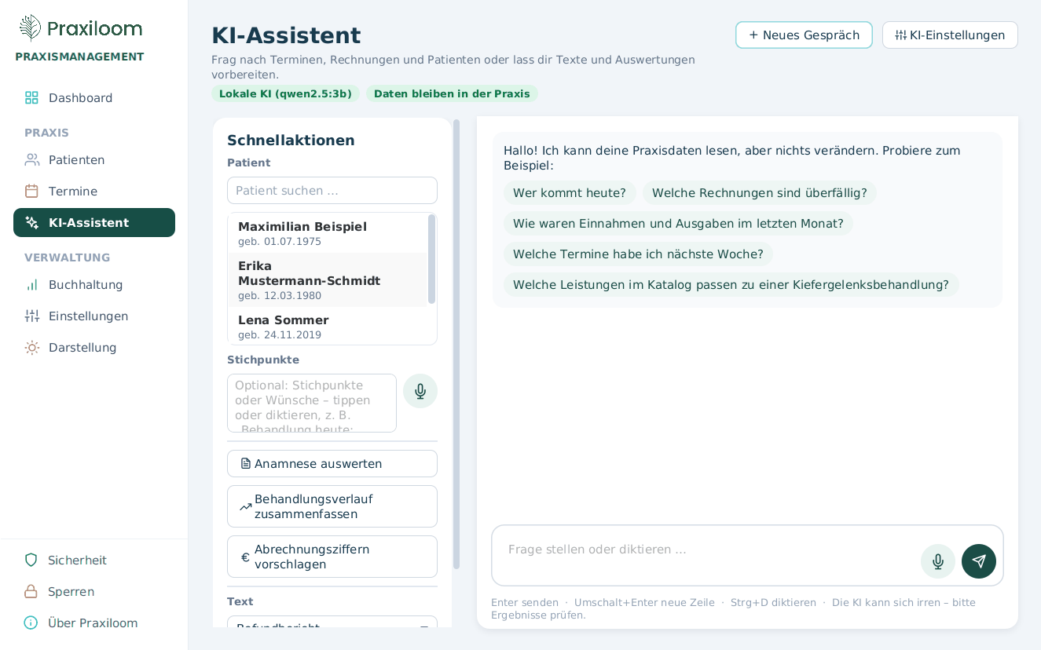The height and width of the screenshot is (650, 1041).
Task: Click Anamnese auswerten
Action: click(x=332, y=463)
